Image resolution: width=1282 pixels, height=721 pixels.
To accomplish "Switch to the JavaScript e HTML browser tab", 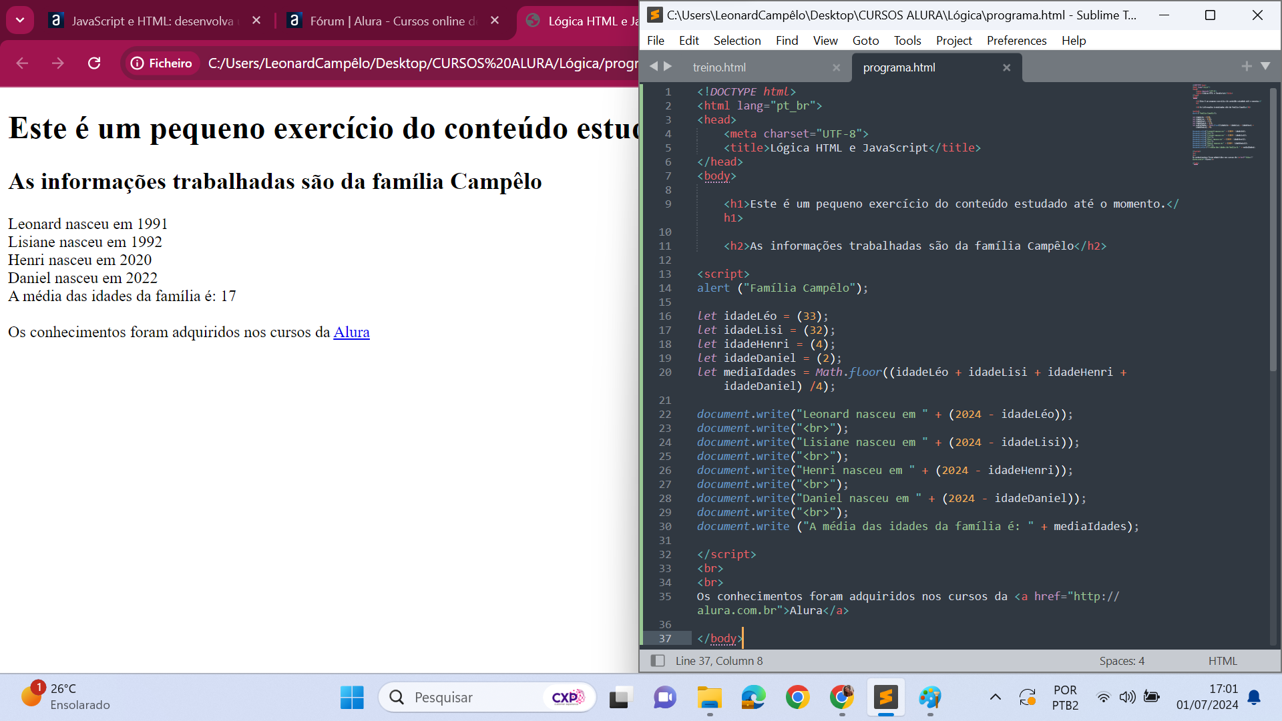I will click(153, 21).
